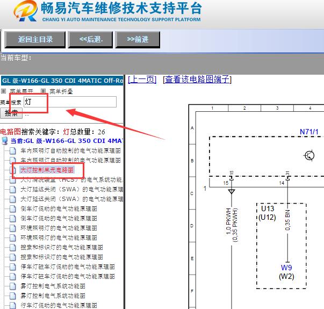This screenshot has width=324, height=309.
Task: Open the first 搜索和标识灯的电气功能原理图 entry
Action: point(62,247)
